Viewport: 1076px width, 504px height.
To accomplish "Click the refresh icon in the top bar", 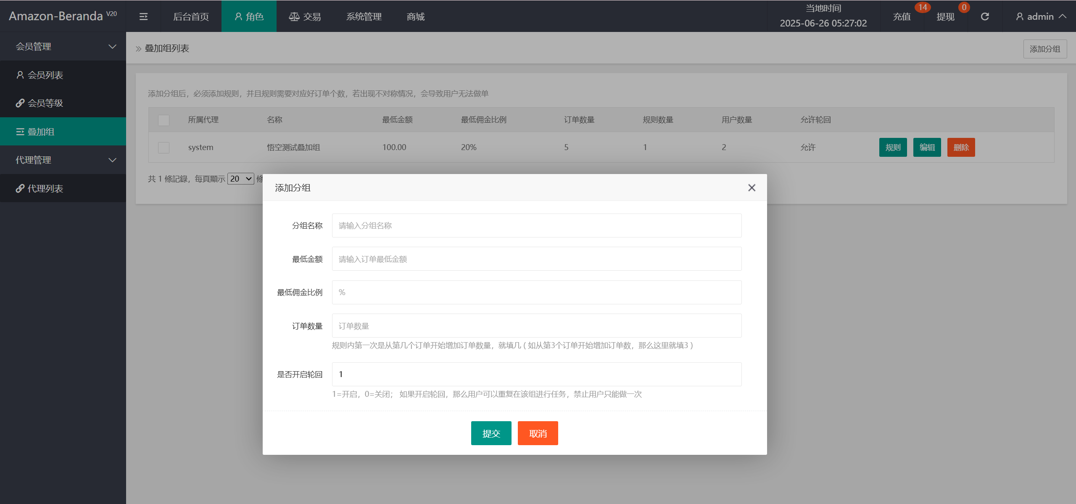I will click(985, 16).
